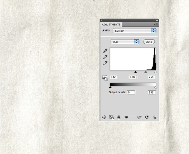
Task: Click the shadow input field showing 142
Action: click(x=114, y=77)
